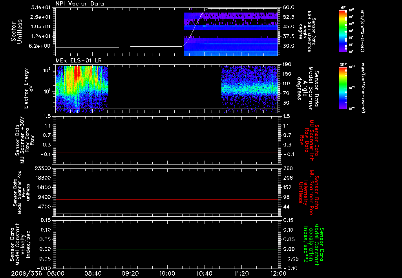Click the white sun elevation curve
Image resolution: width=402 pixels, height=278 pixels.
(x=194, y=27)
